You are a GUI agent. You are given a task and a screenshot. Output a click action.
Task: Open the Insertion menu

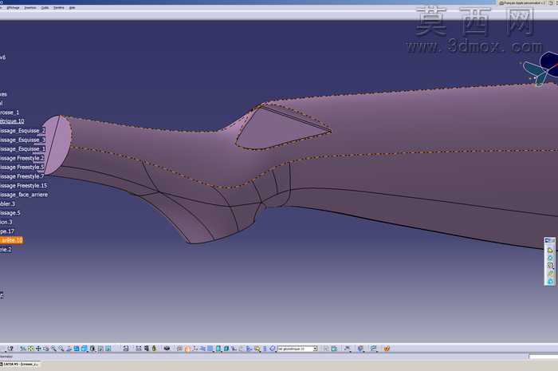pos(30,7)
